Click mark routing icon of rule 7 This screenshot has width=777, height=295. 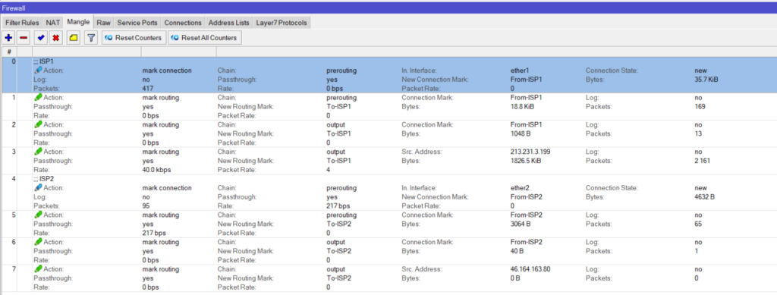(38, 270)
